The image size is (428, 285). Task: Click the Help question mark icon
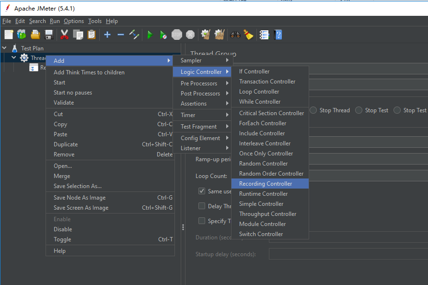pos(278,35)
